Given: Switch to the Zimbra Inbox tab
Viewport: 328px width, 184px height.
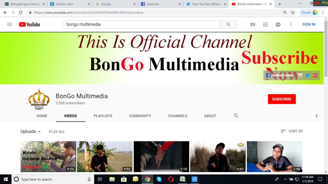Looking at the screenshot, I should tap(69, 4).
